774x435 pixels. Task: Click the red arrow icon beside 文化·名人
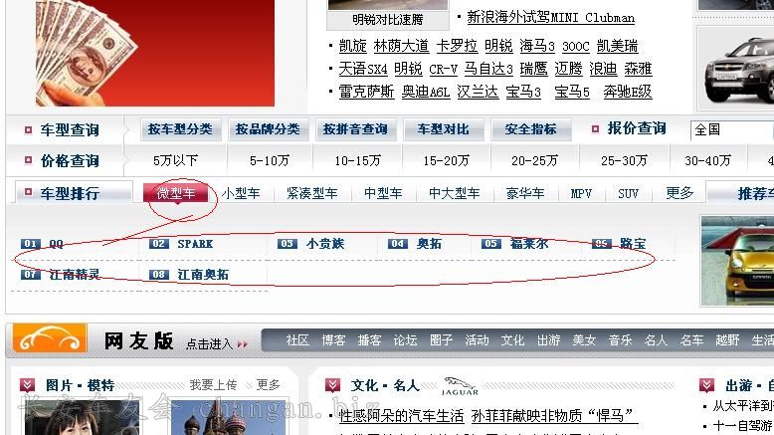[x=333, y=385]
